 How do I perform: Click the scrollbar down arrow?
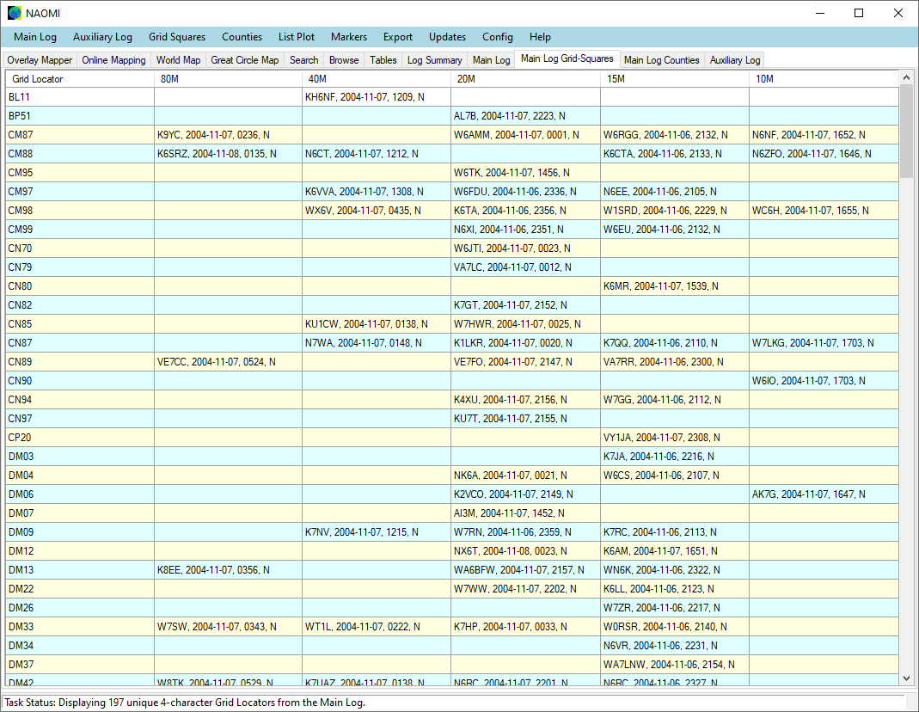pos(906,678)
